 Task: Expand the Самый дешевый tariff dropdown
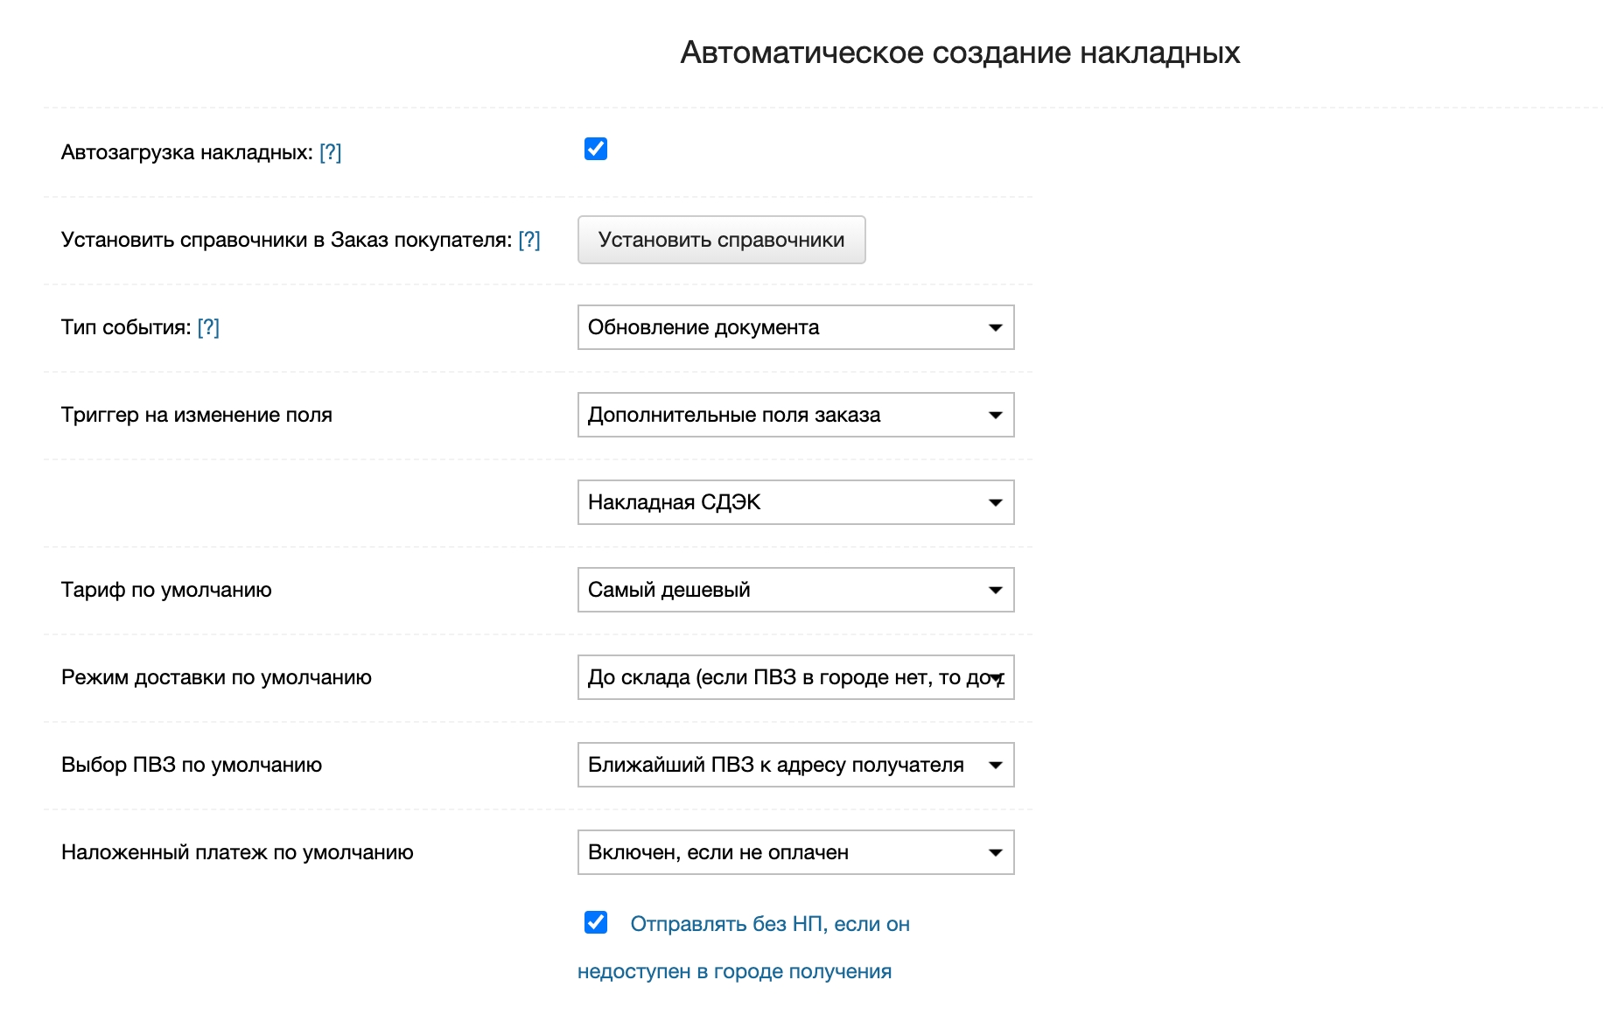coord(795,590)
